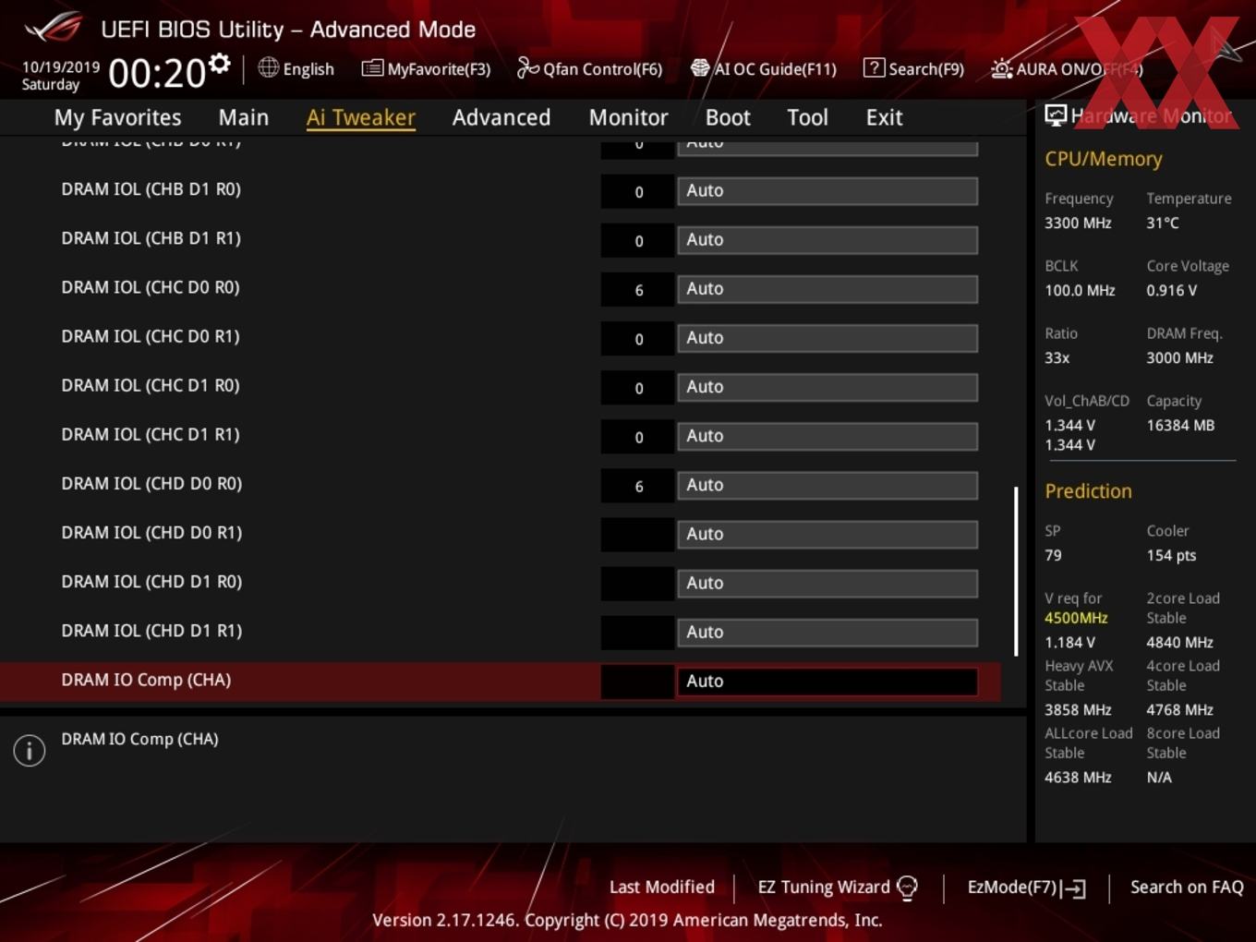Click Auto field for DRAM IOL (CHB D1 R1)

tap(827, 240)
